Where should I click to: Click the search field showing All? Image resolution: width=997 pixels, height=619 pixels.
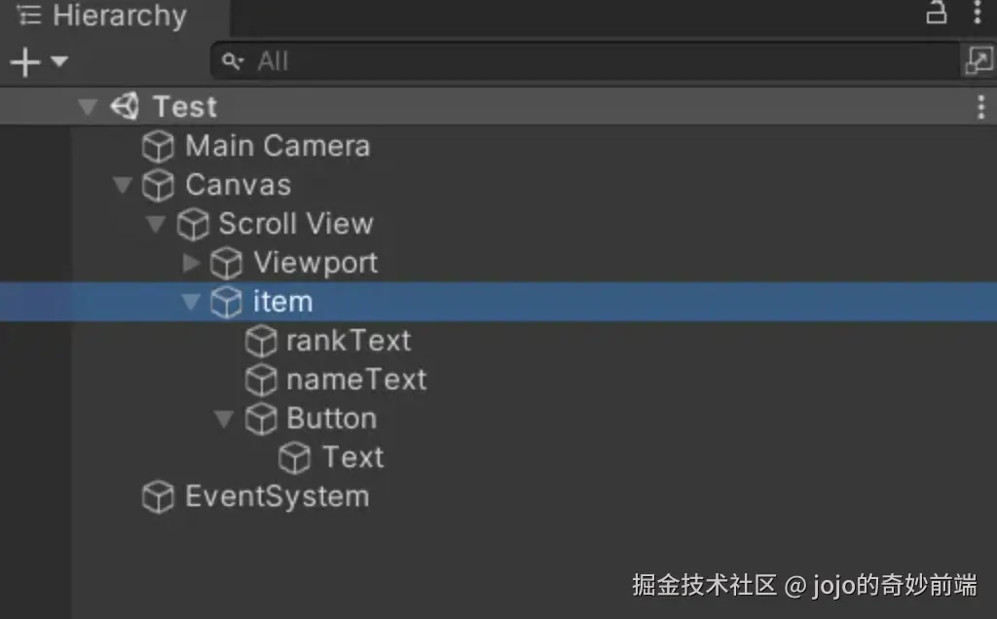(x=584, y=61)
